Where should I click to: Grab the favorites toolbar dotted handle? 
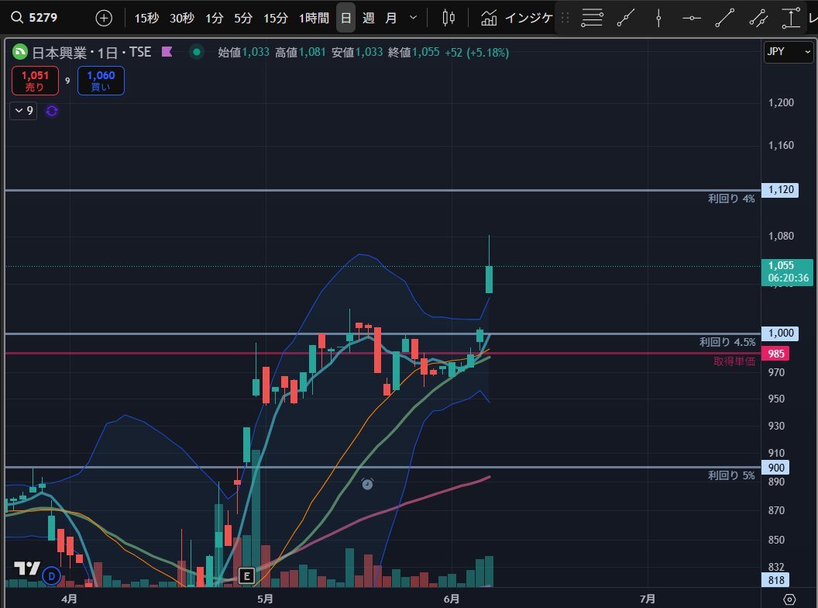565,19
